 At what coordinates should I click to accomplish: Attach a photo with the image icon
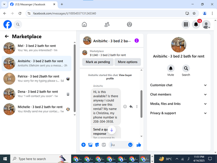[90, 145]
